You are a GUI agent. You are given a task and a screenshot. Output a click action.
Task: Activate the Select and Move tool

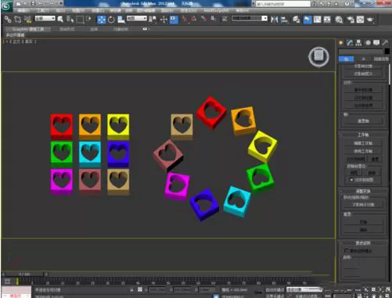click(x=102, y=20)
